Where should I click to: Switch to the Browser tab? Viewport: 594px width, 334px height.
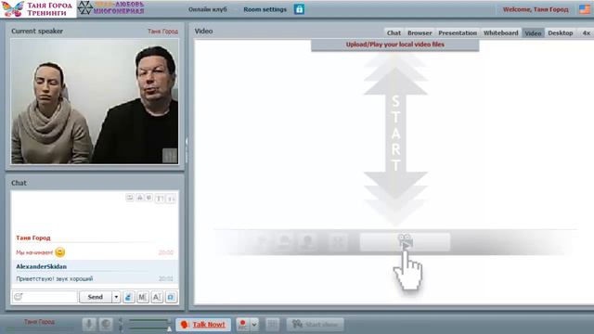coord(420,33)
